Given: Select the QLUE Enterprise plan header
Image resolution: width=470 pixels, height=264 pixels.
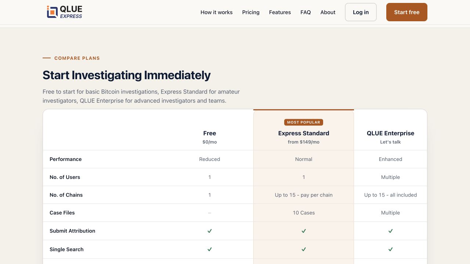Looking at the screenshot, I should pyautogui.click(x=390, y=133).
